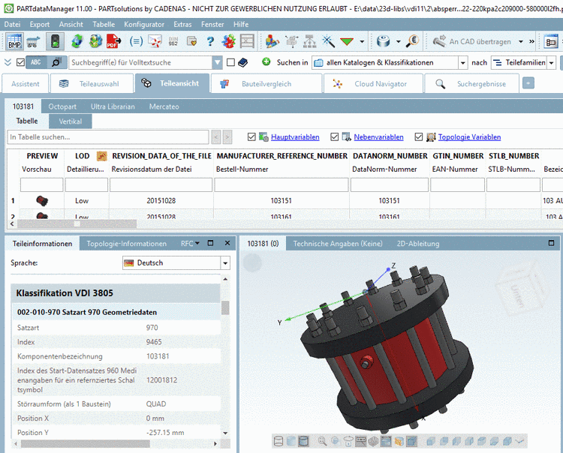The width and height of the screenshot is (563, 453).
Task: Click An CAD übertragen button
Action: 472,41
